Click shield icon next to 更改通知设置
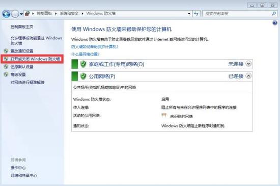 point(6,51)
